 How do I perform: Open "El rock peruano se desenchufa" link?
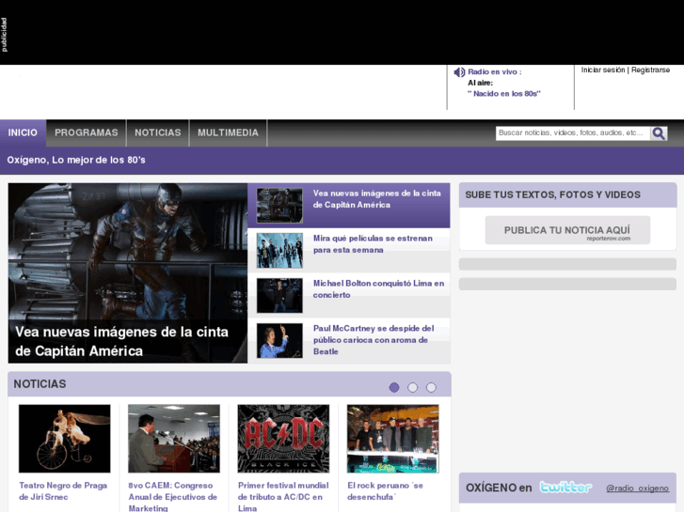(x=385, y=491)
